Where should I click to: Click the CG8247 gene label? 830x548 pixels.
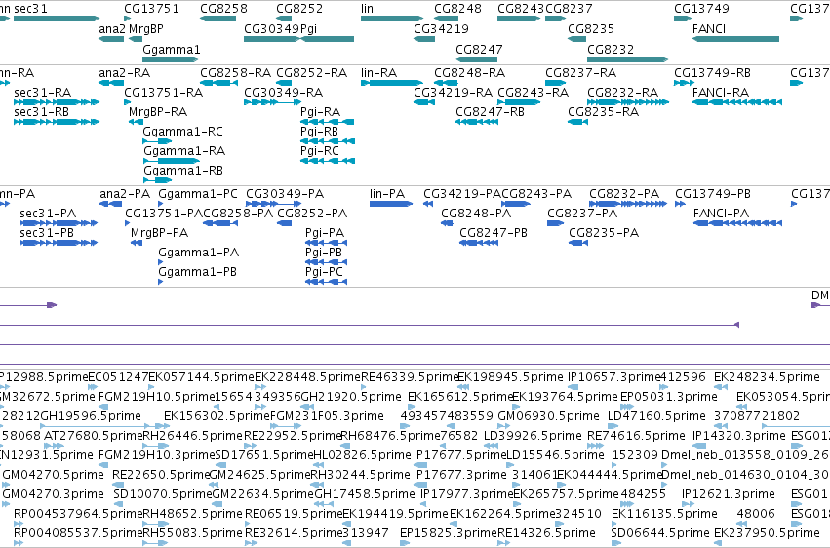[x=479, y=50]
